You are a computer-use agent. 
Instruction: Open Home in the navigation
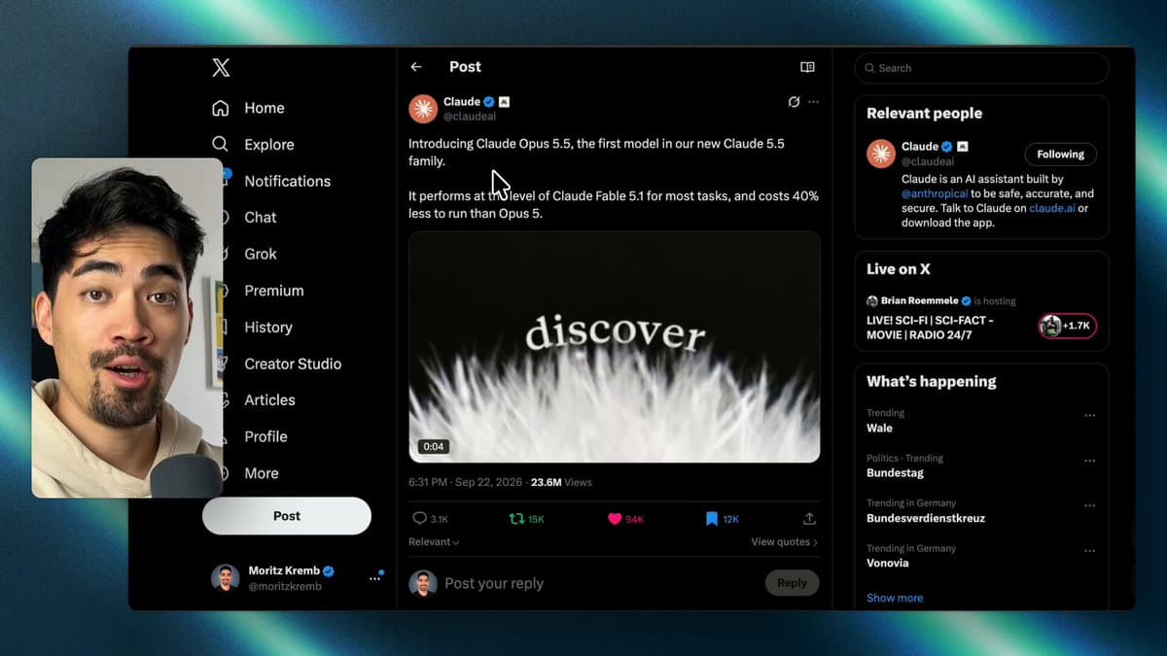click(265, 108)
